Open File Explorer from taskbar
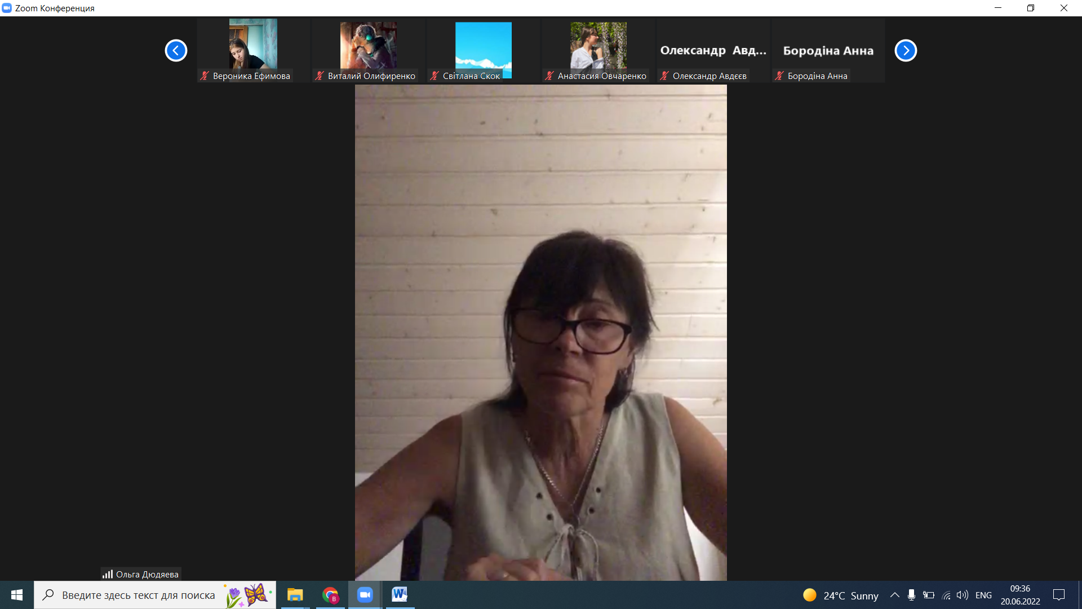 pos(295,595)
